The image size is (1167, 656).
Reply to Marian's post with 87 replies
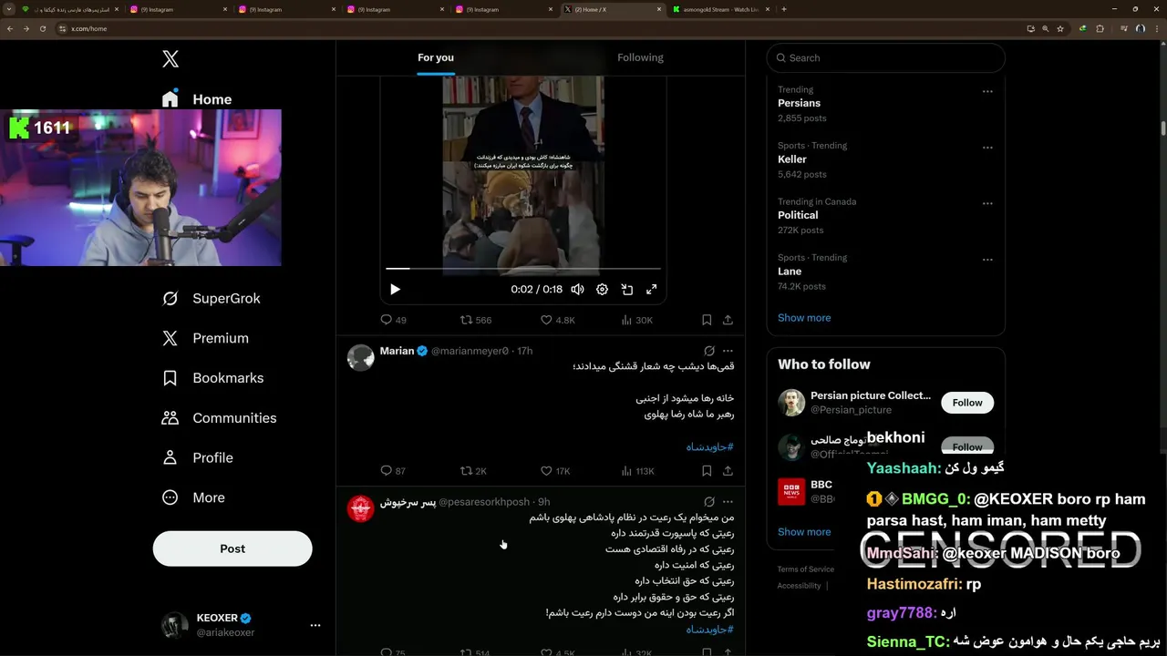(x=394, y=471)
